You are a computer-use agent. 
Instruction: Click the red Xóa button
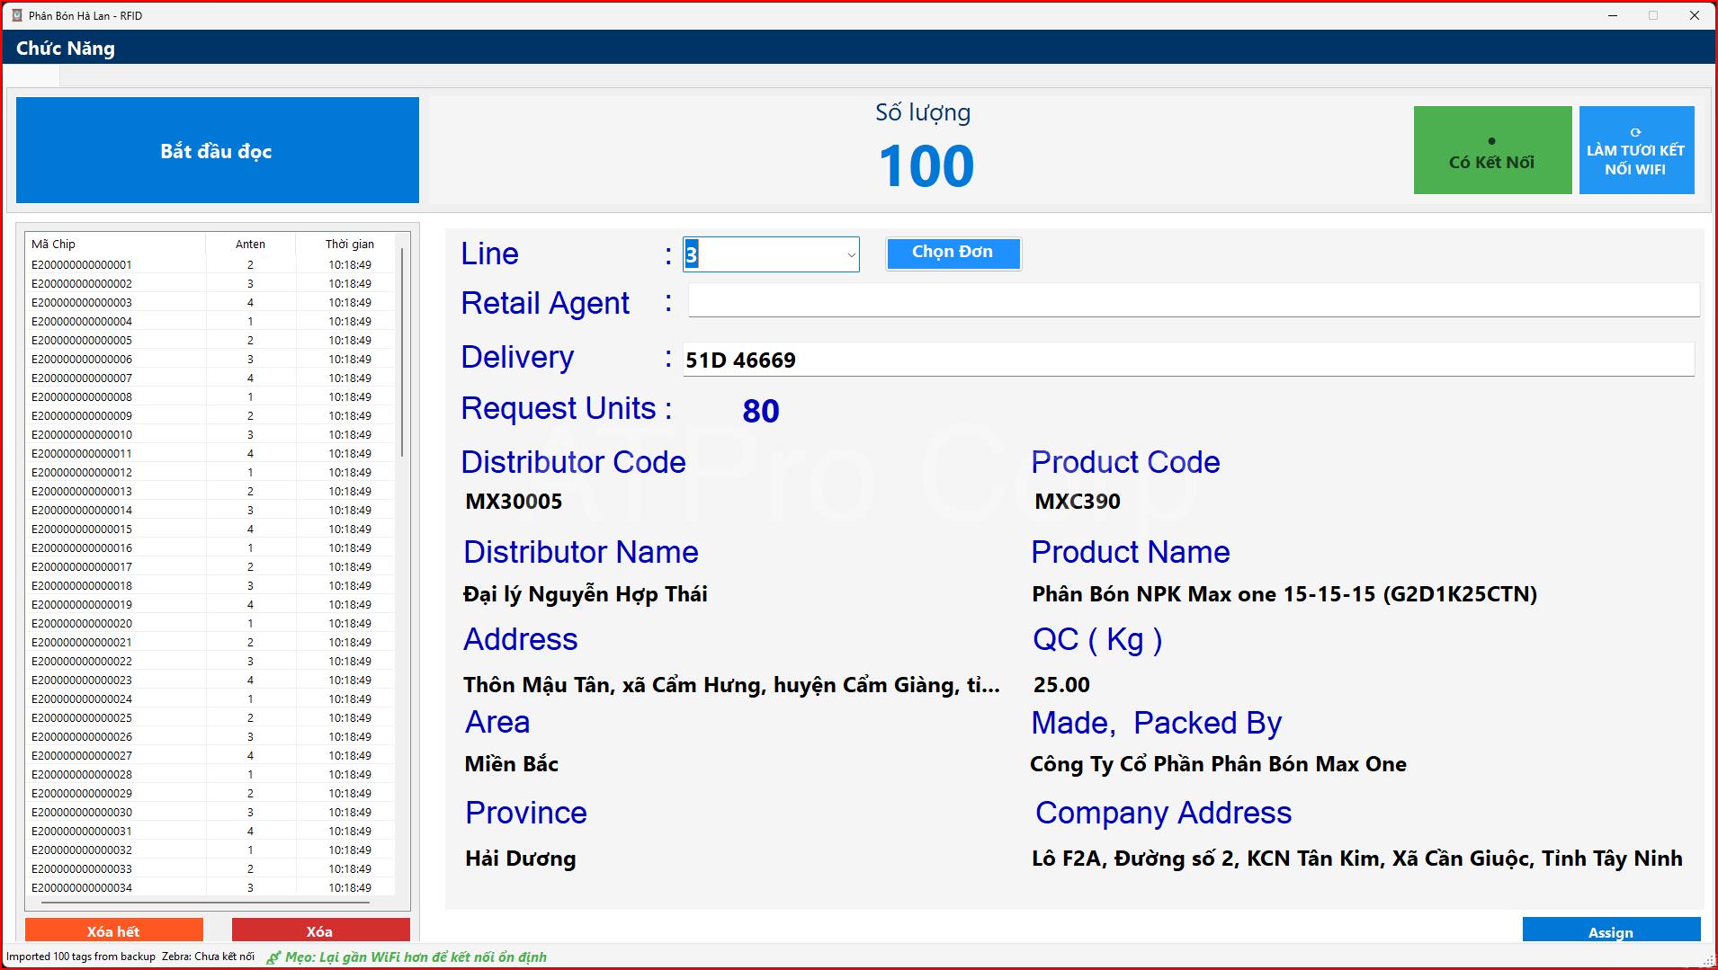[319, 930]
